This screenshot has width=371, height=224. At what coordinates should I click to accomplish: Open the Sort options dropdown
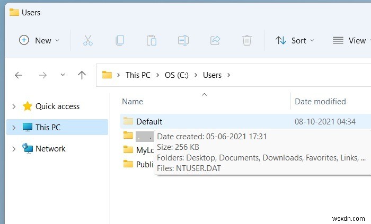295,40
